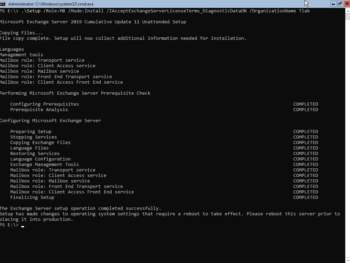Click COMPLETED beside Mailbox role: Front End Transport service
The image size is (350, 263).
[x=306, y=186]
